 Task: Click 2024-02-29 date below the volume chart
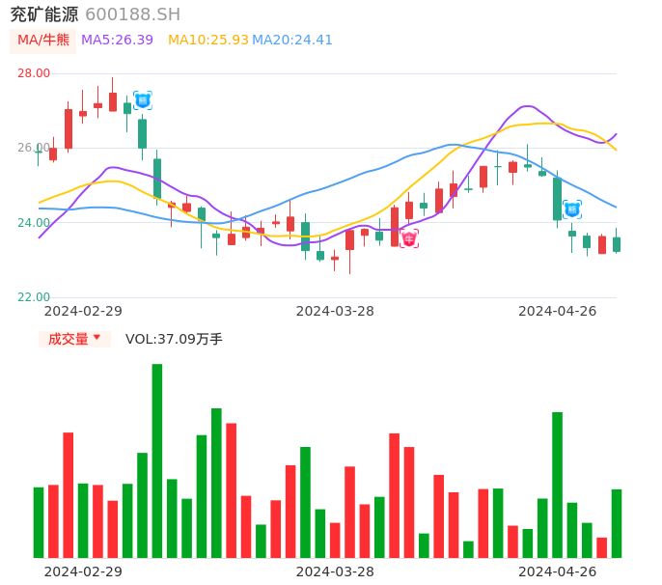click(x=83, y=571)
